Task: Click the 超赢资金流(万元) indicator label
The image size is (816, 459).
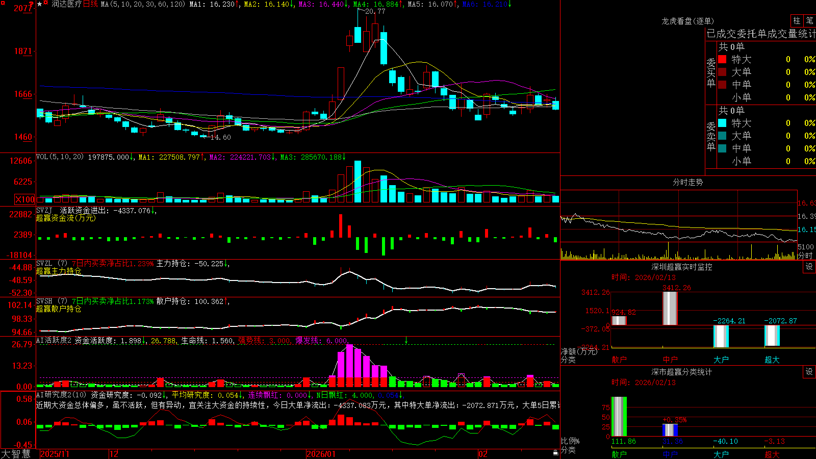Action: [66, 218]
